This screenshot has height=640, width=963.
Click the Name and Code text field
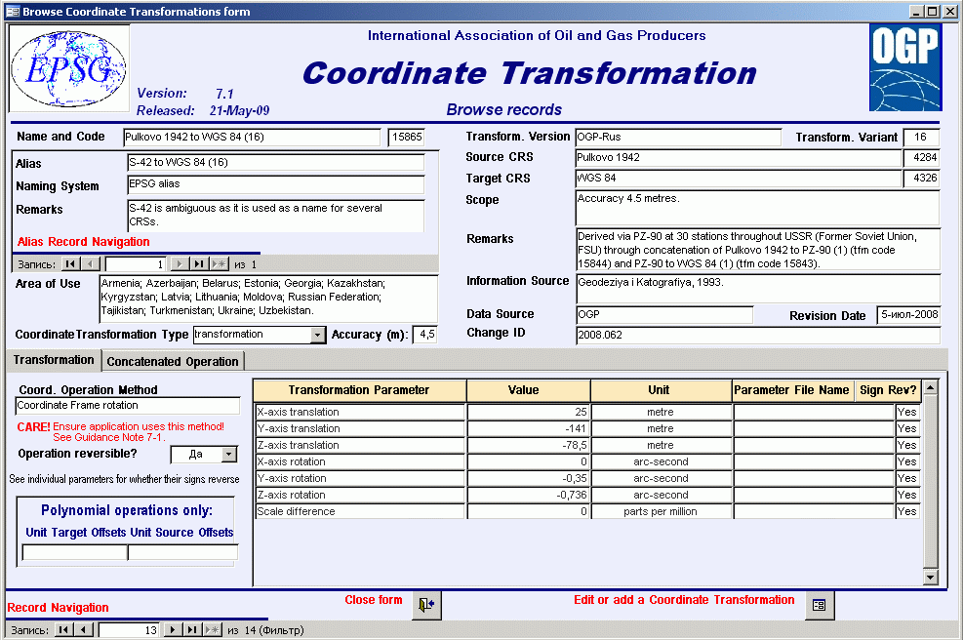pyautogui.click(x=252, y=138)
